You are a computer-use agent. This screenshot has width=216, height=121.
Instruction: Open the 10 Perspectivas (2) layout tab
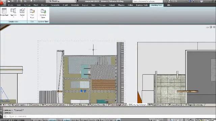pos(175,105)
